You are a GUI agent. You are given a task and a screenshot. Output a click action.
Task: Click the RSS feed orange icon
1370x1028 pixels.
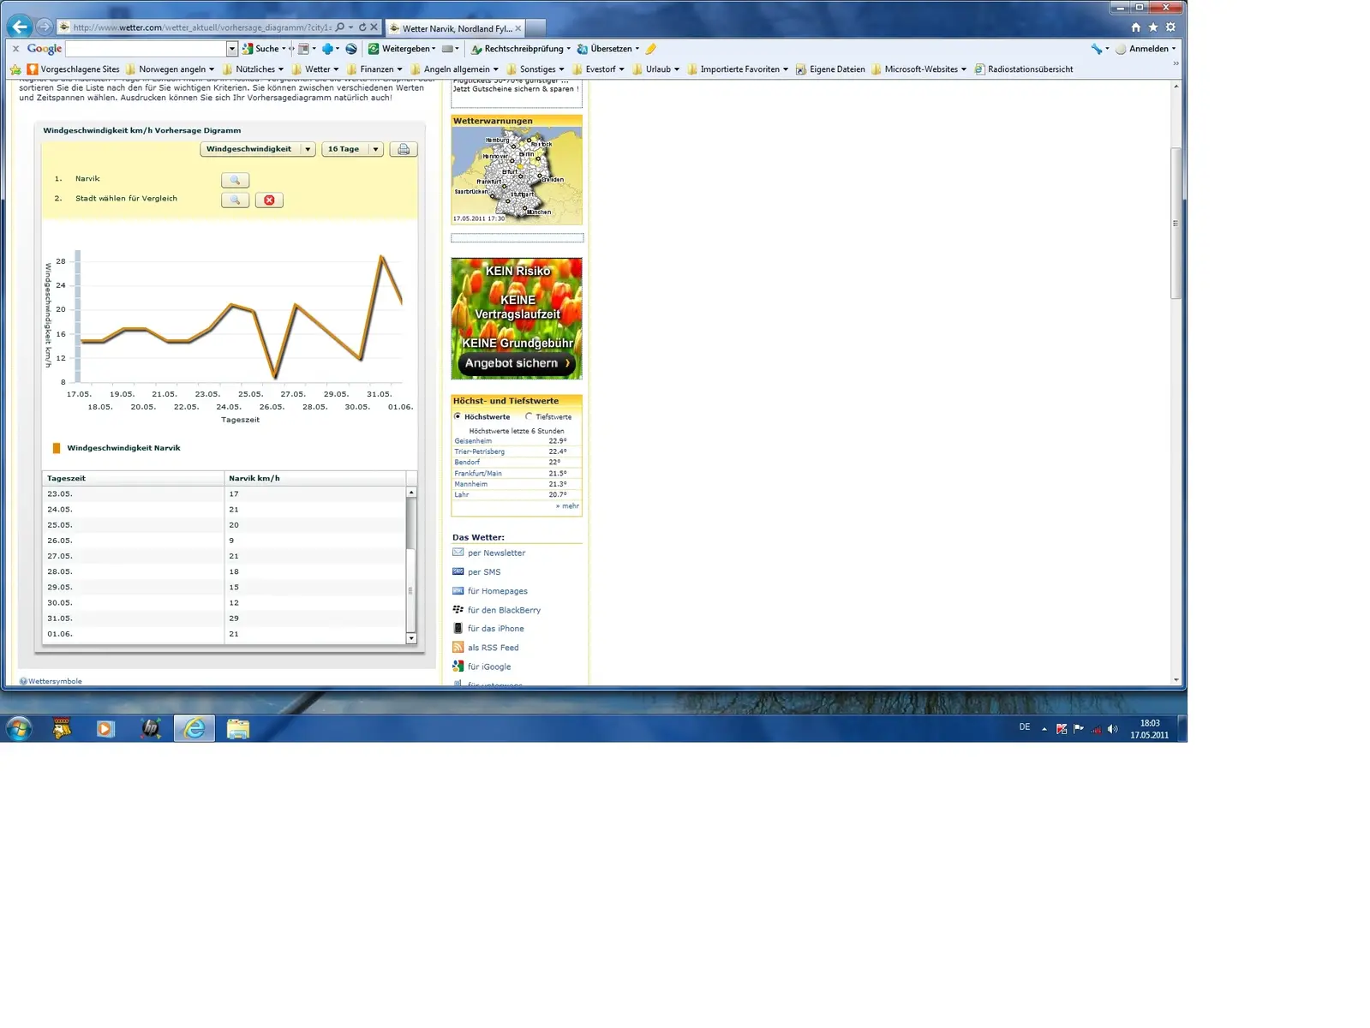coord(458,648)
